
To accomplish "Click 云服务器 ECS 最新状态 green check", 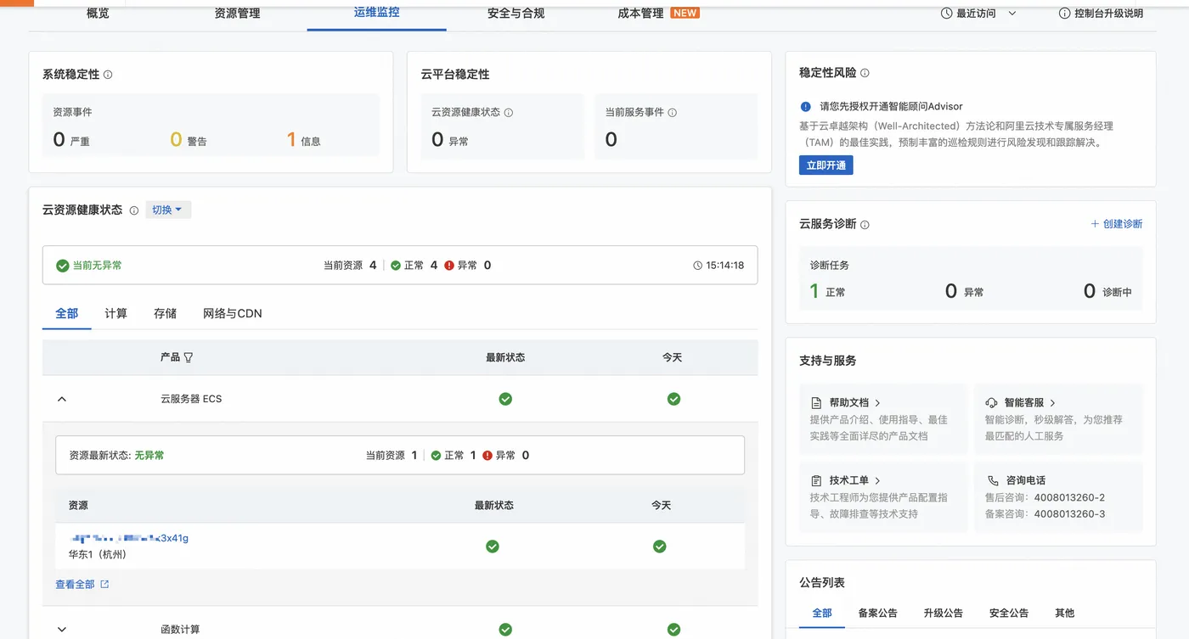I will coord(505,399).
